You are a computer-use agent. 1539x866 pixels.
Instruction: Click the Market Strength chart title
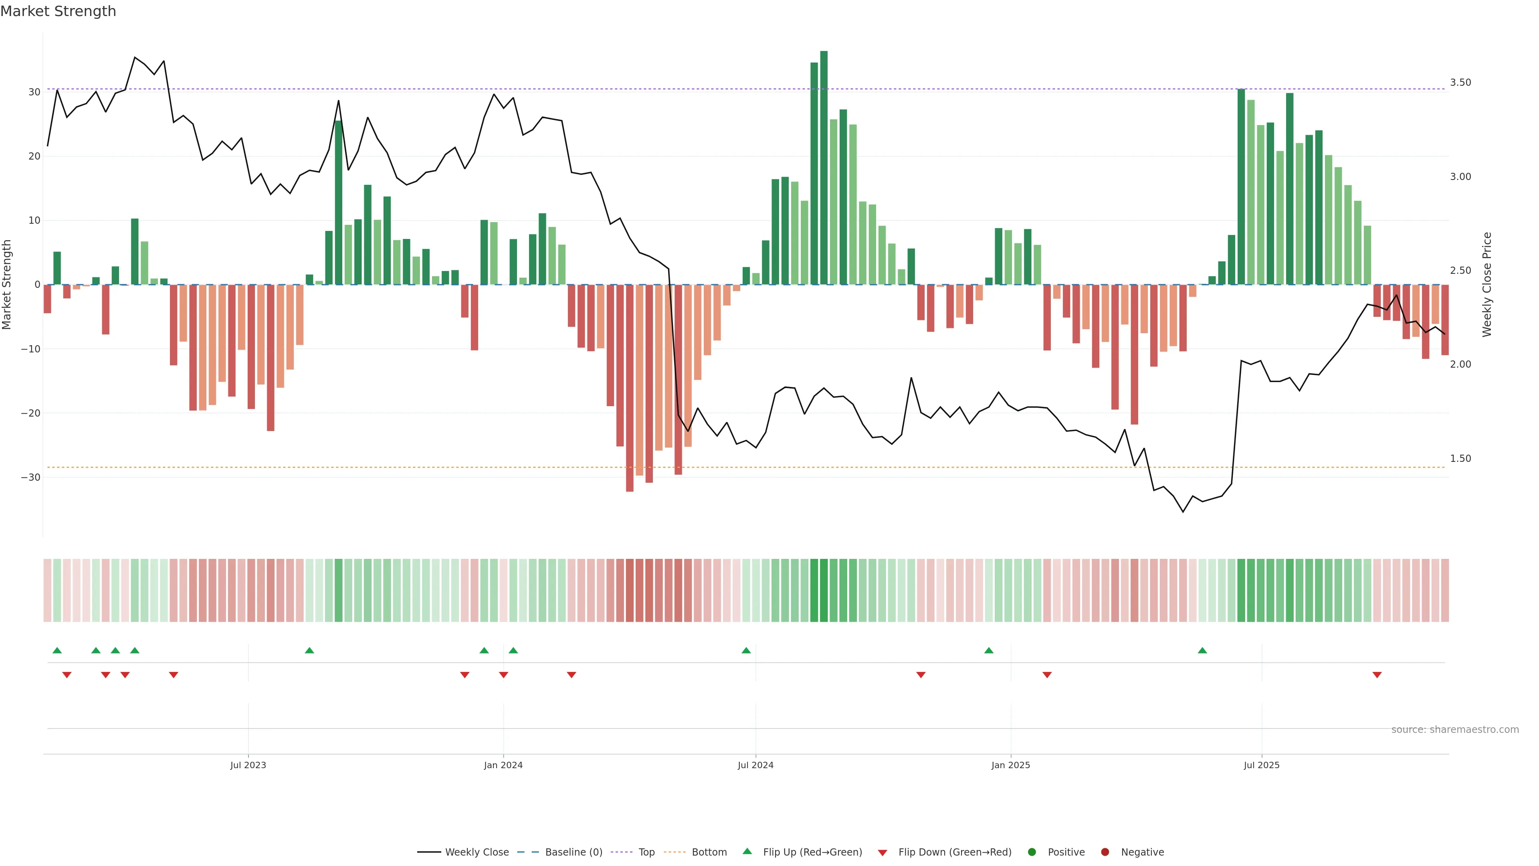58,11
